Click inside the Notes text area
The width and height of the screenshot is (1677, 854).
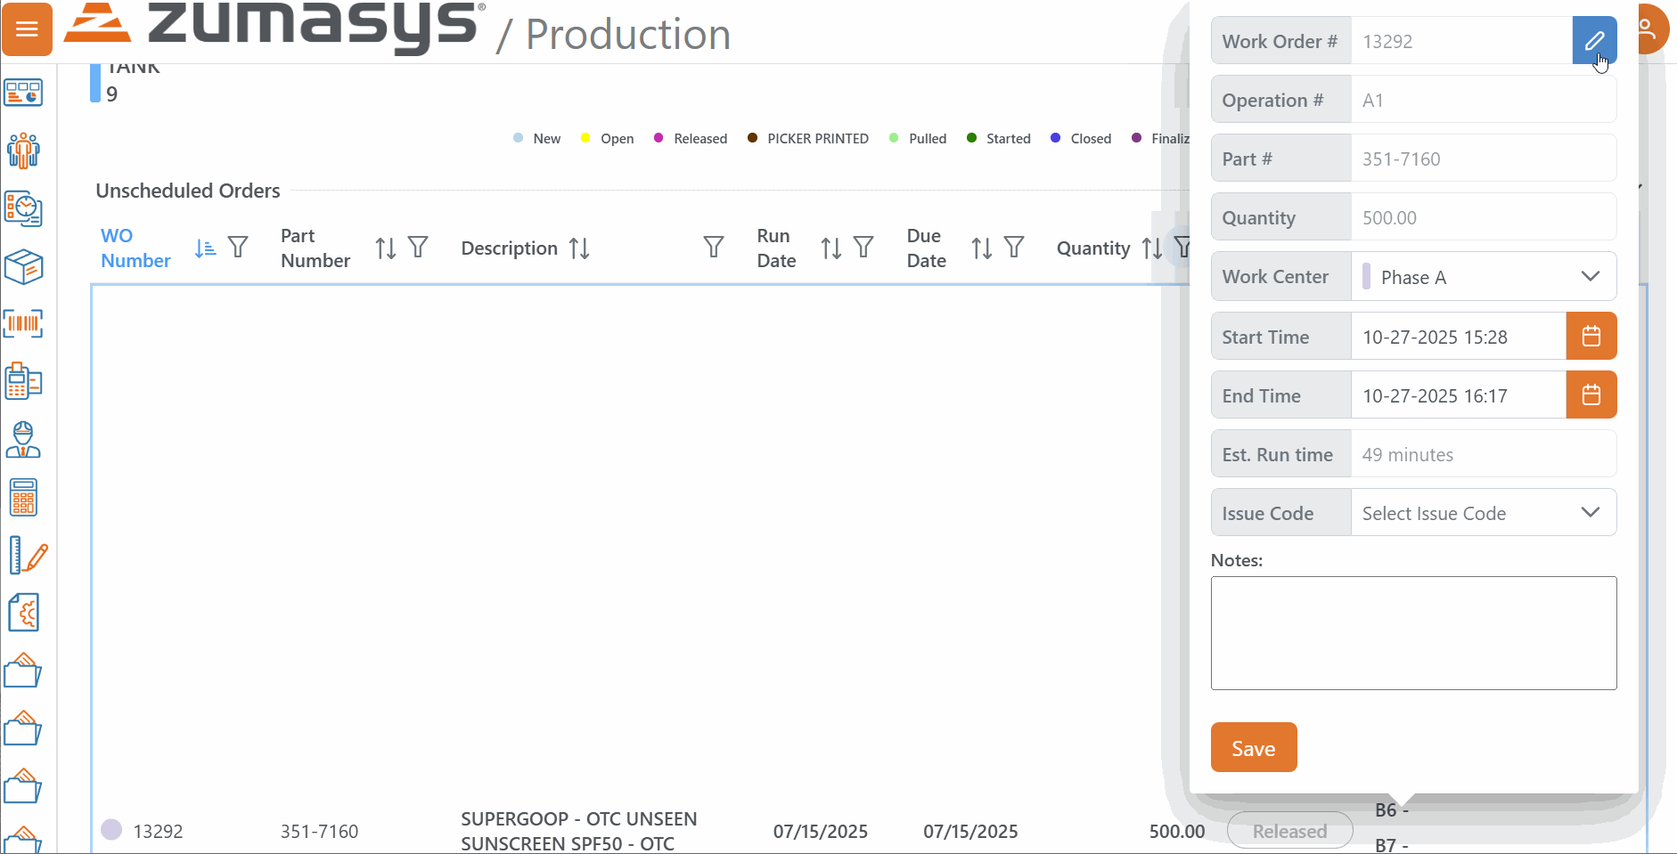[1413, 632]
